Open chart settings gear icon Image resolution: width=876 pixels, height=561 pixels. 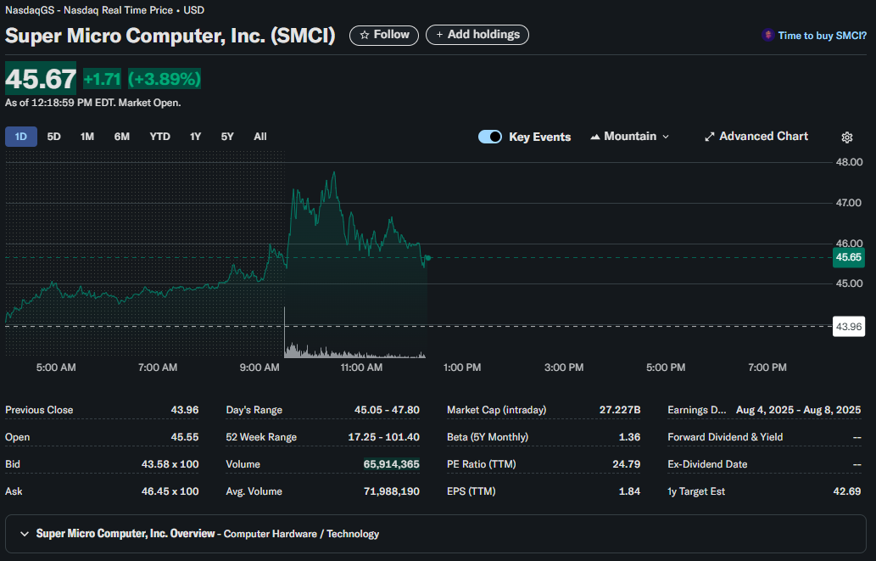point(847,137)
